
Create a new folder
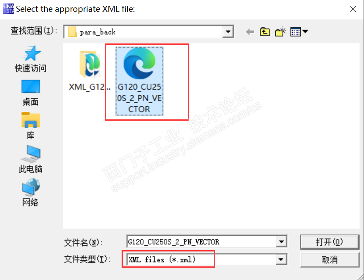click(280, 32)
